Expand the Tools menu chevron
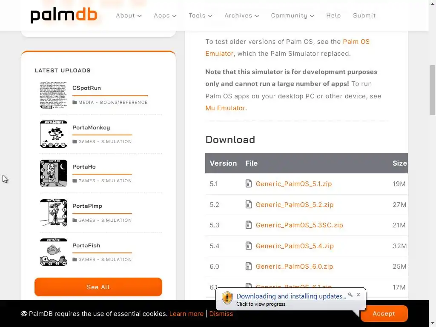 [x=210, y=16]
